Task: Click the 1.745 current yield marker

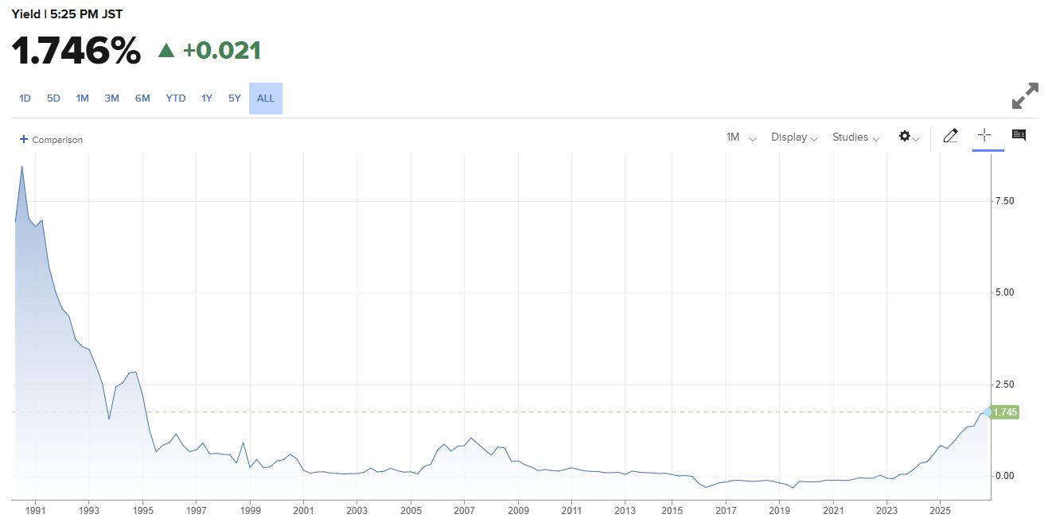Action: coord(1003,412)
